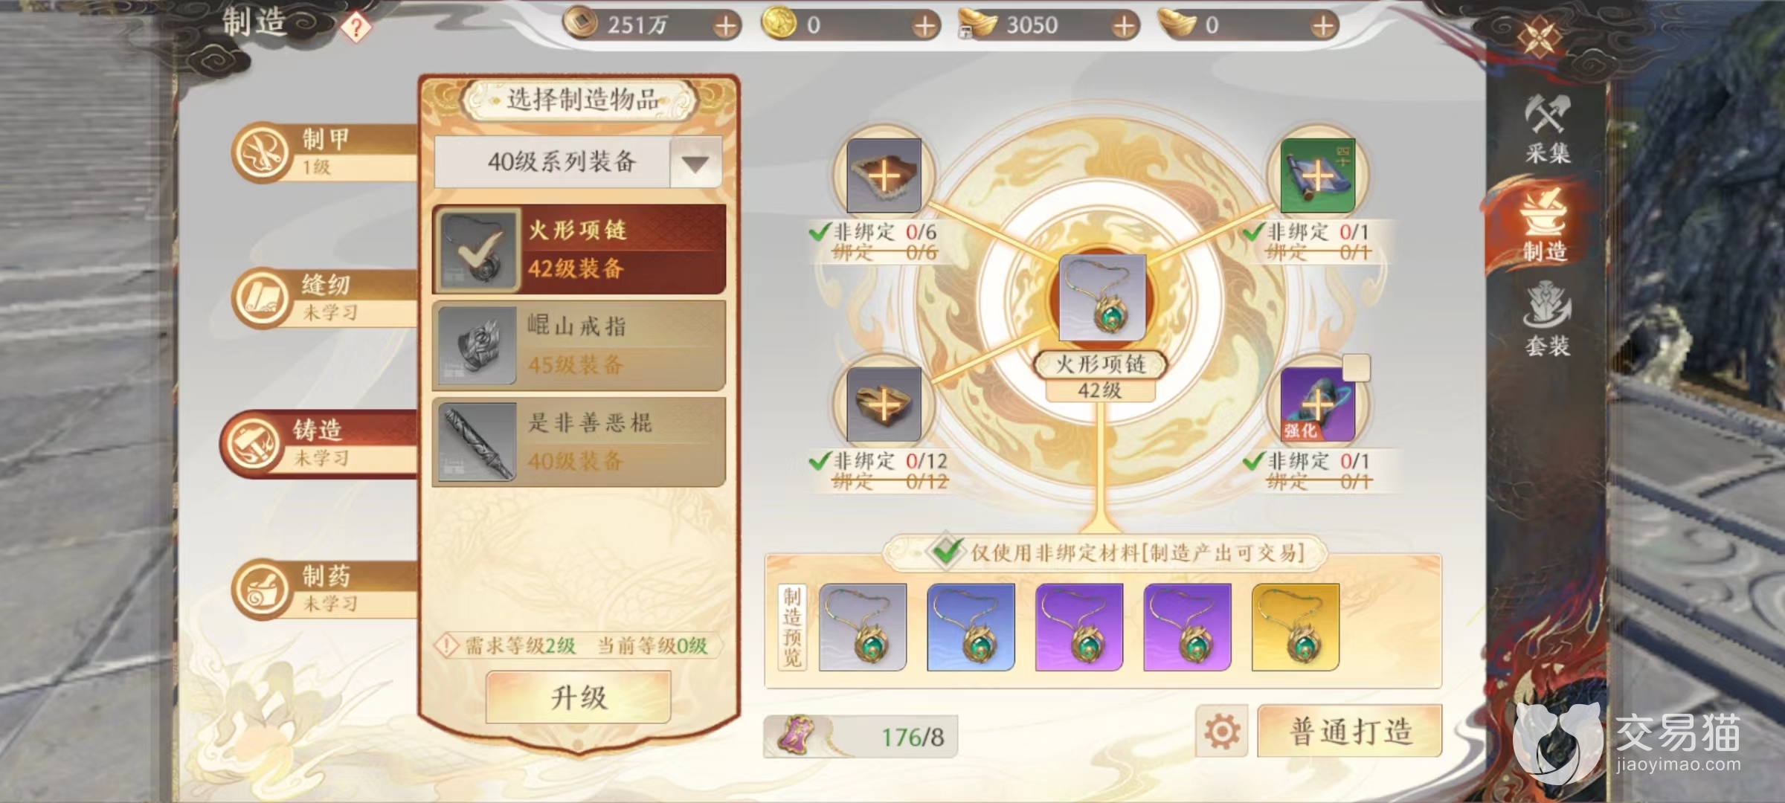Click the 普通打造 forge button
Screen dimensions: 1785x803
pos(1350,732)
